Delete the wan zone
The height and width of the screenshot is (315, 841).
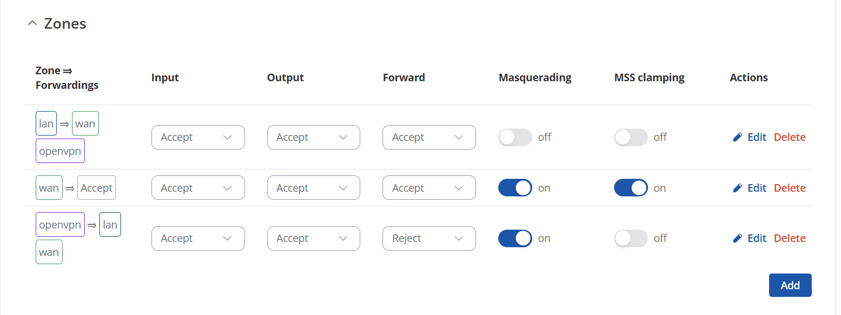click(790, 188)
